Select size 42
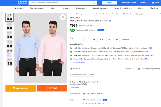The height and width of the screenshot is (107, 161). [x=101, y=39]
